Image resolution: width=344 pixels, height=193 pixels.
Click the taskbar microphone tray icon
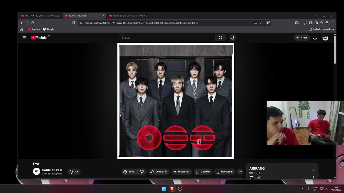308,189
